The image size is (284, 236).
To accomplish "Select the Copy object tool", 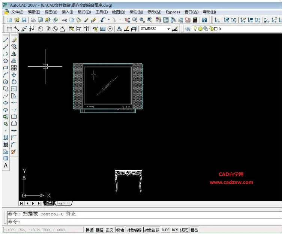I will [x=14, y=47].
